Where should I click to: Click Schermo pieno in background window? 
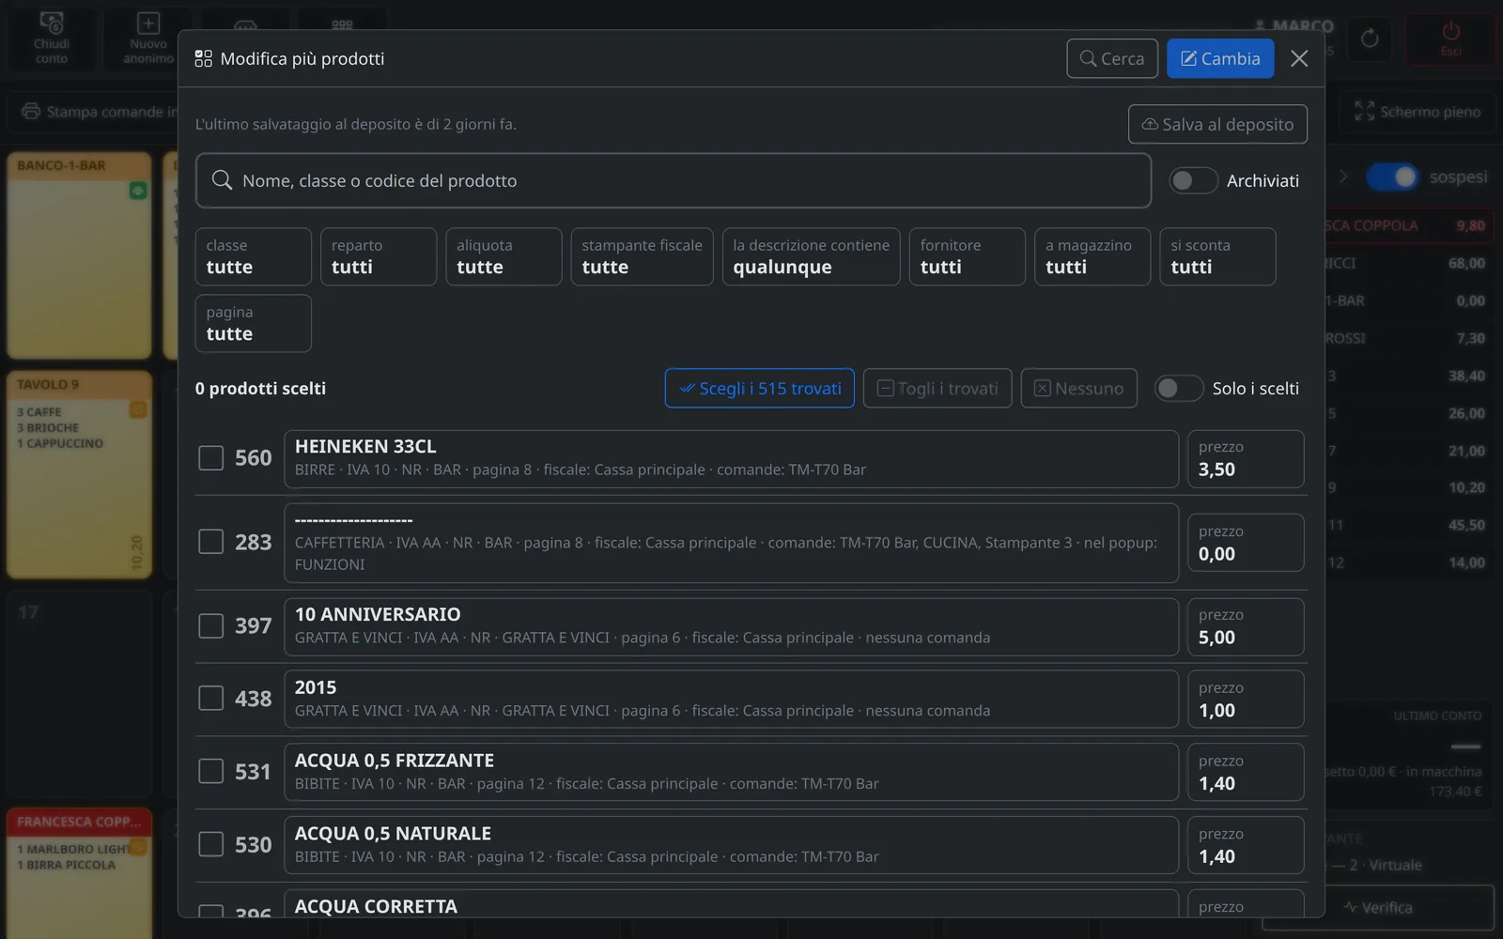[1418, 112]
